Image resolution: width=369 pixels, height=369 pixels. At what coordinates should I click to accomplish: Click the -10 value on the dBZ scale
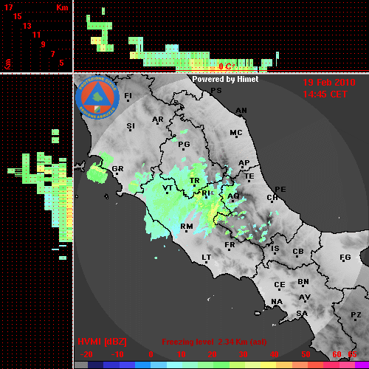pos(117,354)
